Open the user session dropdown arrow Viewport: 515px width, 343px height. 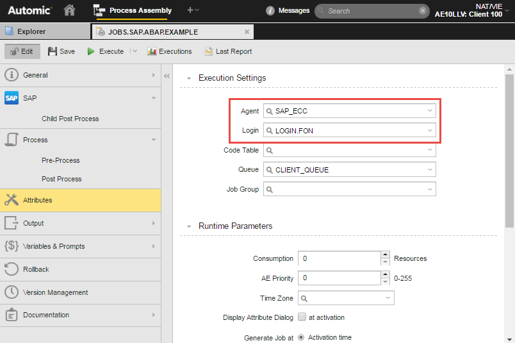coord(507,10)
